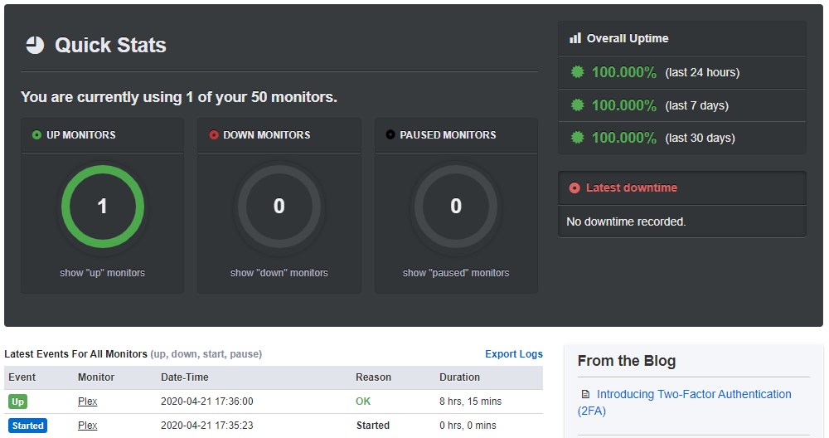Image resolution: width=829 pixels, height=438 pixels.
Task: Open the Plex monitor in the Started row
Action: (x=87, y=426)
